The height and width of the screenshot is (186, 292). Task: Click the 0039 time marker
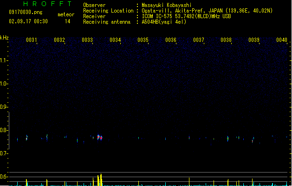pyautogui.click(x=254, y=40)
